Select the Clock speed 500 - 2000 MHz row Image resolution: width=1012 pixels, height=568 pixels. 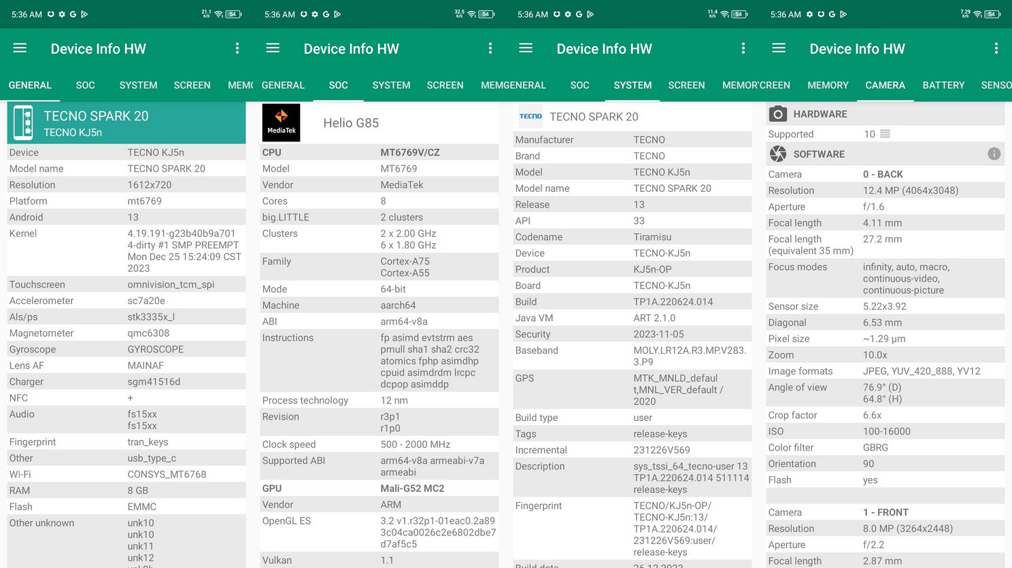379,444
